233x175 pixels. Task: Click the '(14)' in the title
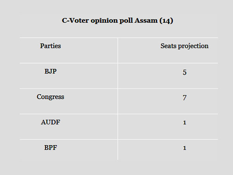(165, 21)
